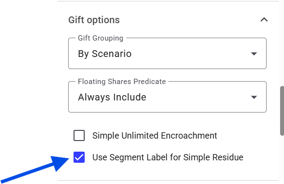The height and width of the screenshot is (184, 284).
Task: Click the vertical scrollbar thumb
Action: pos(282,111)
